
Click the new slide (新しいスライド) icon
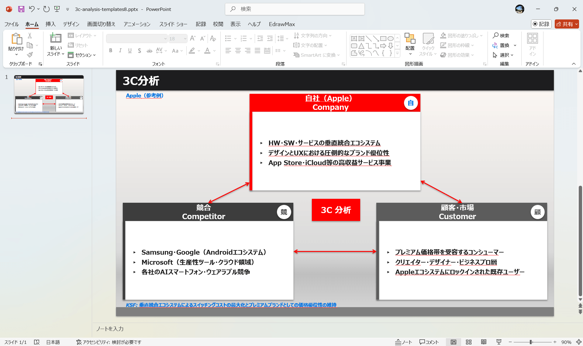click(56, 38)
